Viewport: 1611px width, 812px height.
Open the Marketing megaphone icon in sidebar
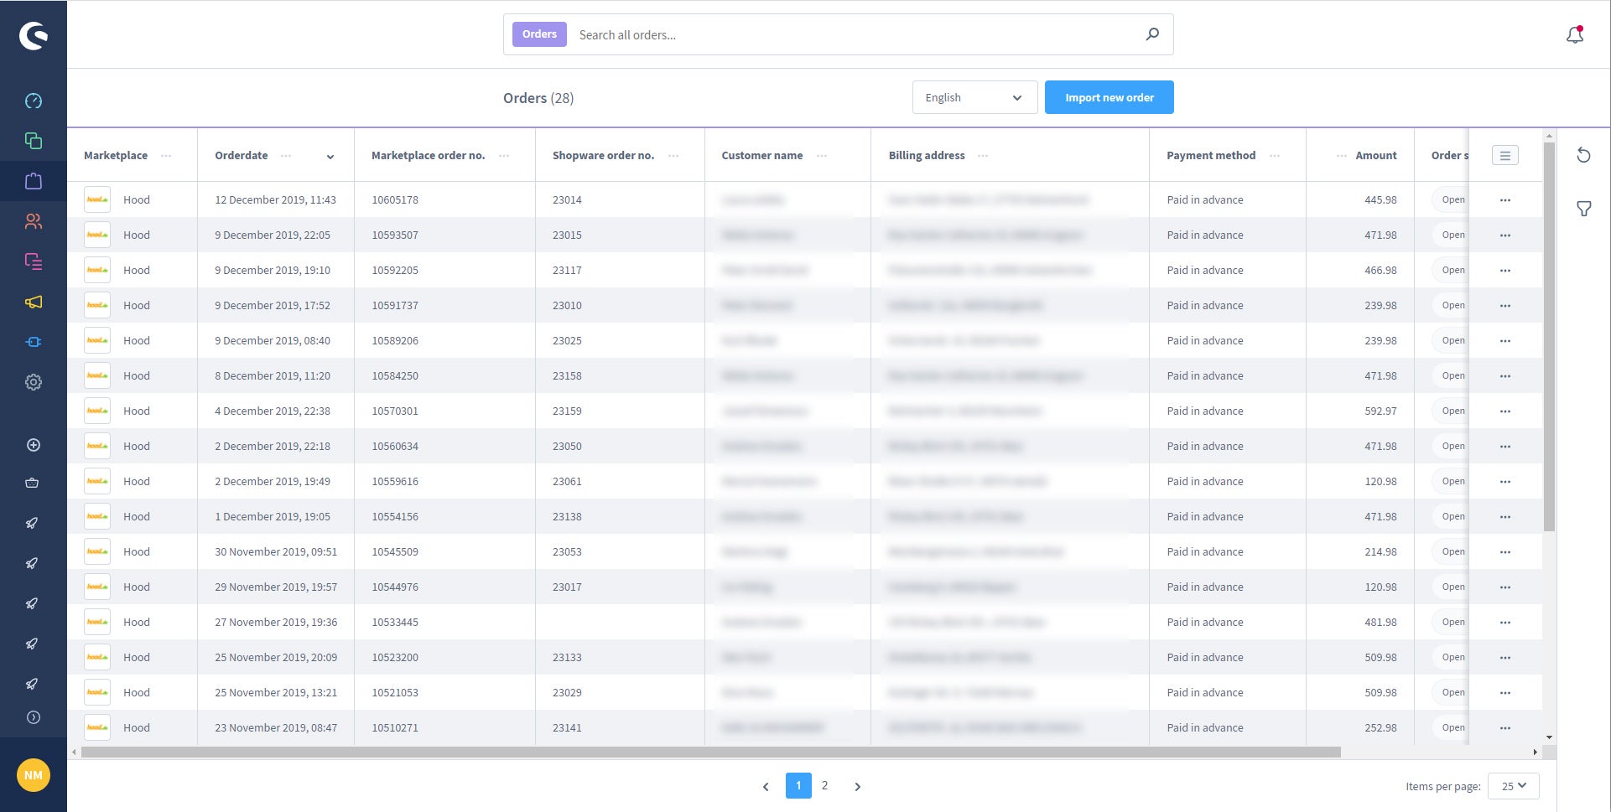pos(34,302)
